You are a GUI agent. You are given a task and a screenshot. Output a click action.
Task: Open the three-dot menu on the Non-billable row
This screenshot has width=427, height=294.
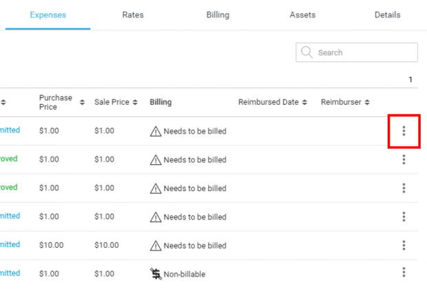404,273
